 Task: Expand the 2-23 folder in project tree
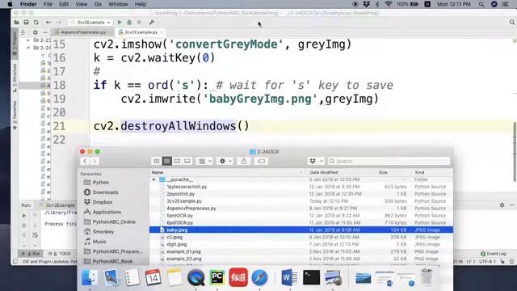28,40
